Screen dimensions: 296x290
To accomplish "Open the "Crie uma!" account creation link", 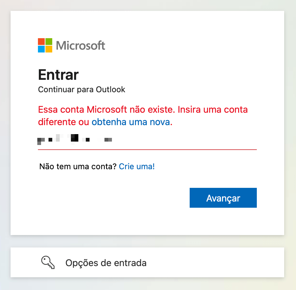I will click(x=137, y=166).
